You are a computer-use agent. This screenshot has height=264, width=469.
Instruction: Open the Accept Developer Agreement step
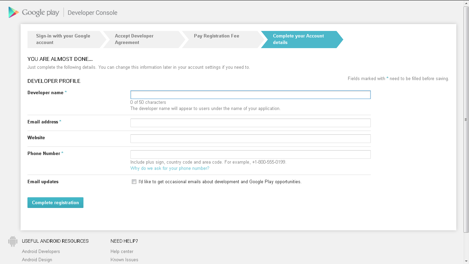pos(141,39)
